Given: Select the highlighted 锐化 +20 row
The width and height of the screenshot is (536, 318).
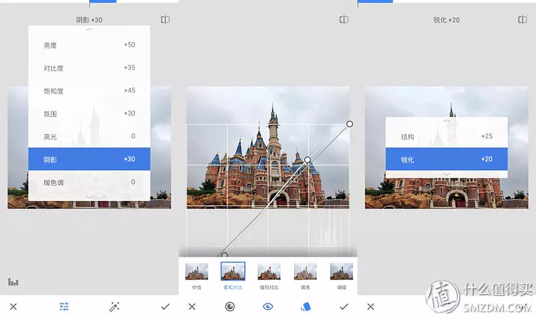Looking at the screenshot, I should coord(447,159).
